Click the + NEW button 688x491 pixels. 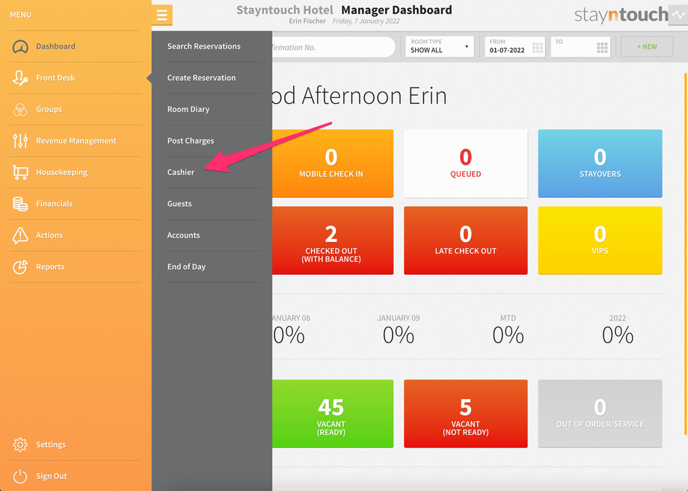pos(647,46)
